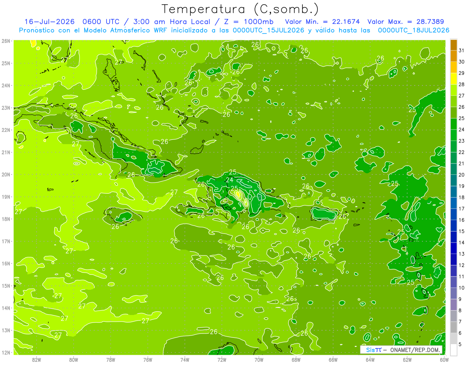The height and width of the screenshot is (365, 472).
Task: Click the '15N' latitude axis label
Action: tap(6, 285)
